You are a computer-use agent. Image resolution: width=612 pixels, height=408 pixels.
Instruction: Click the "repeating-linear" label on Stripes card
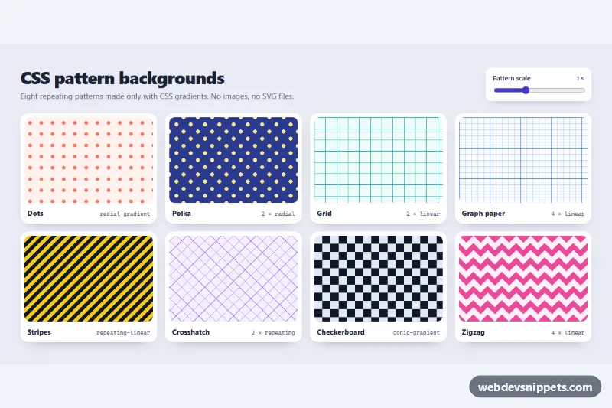(x=123, y=333)
